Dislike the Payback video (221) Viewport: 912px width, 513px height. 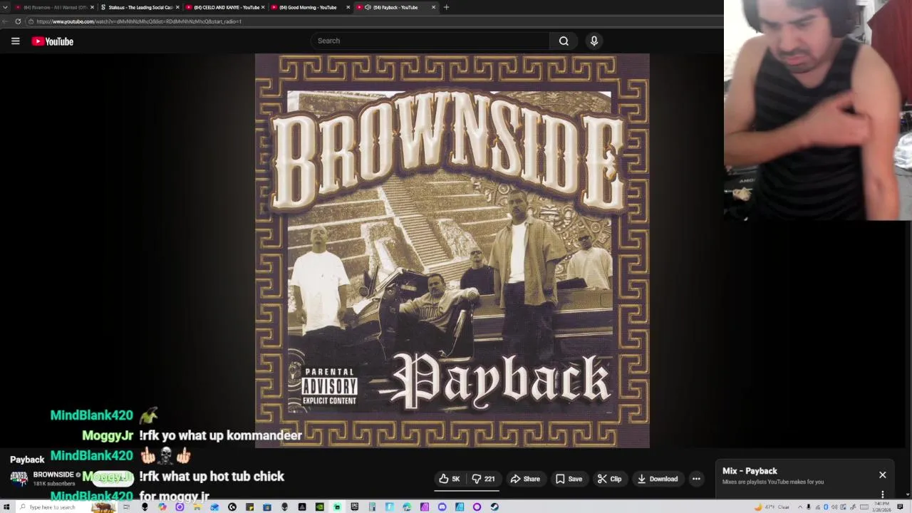click(484, 479)
